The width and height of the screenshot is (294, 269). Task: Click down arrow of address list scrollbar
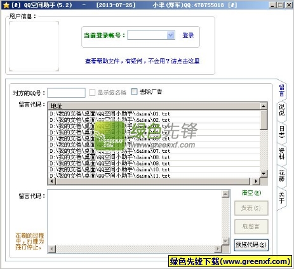pyautogui.click(x=264, y=174)
